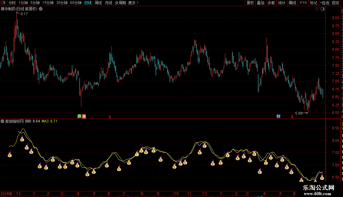Click the red 激 event marker

[84, 116]
